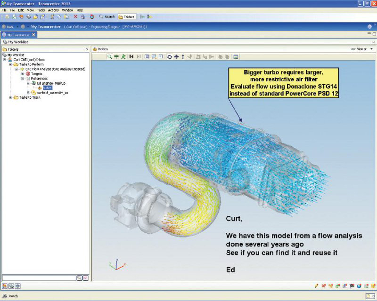Click the image capture icon in viewer toolbar
The image size is (377, 301).
pyautogui.click(x=236, y=56)
